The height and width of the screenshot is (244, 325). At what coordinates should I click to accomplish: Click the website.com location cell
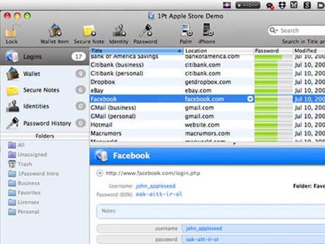202,125
